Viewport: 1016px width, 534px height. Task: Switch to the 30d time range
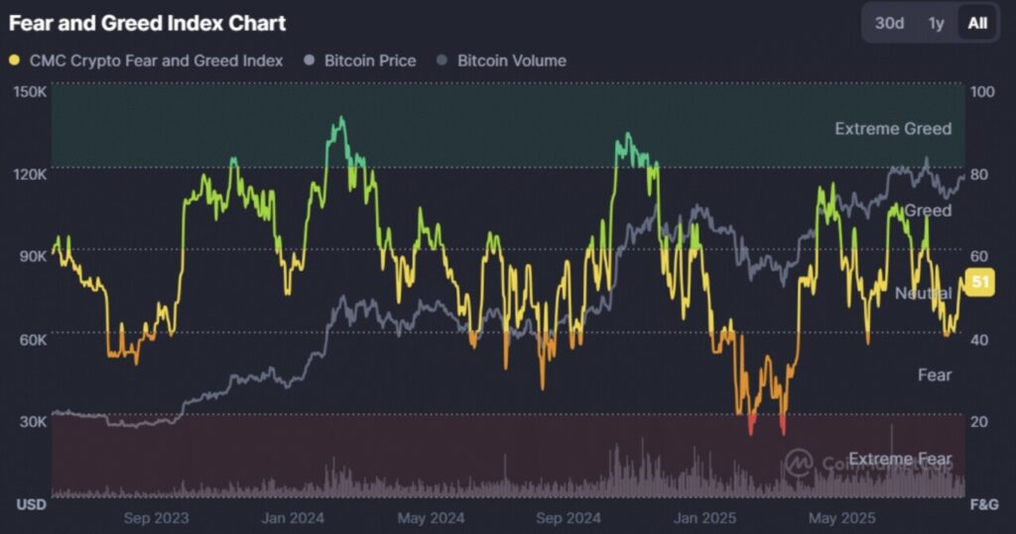click(889, 23)
